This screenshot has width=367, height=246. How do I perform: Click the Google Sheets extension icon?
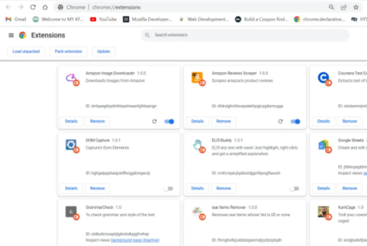324,146
